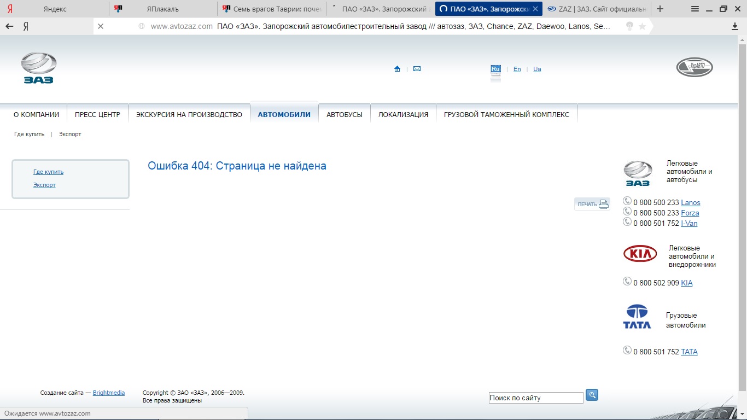The image size is (747, 420).
Task: Open the Brightmedia link in the footer
Action: pyautogui.click(x=109, y=393)
